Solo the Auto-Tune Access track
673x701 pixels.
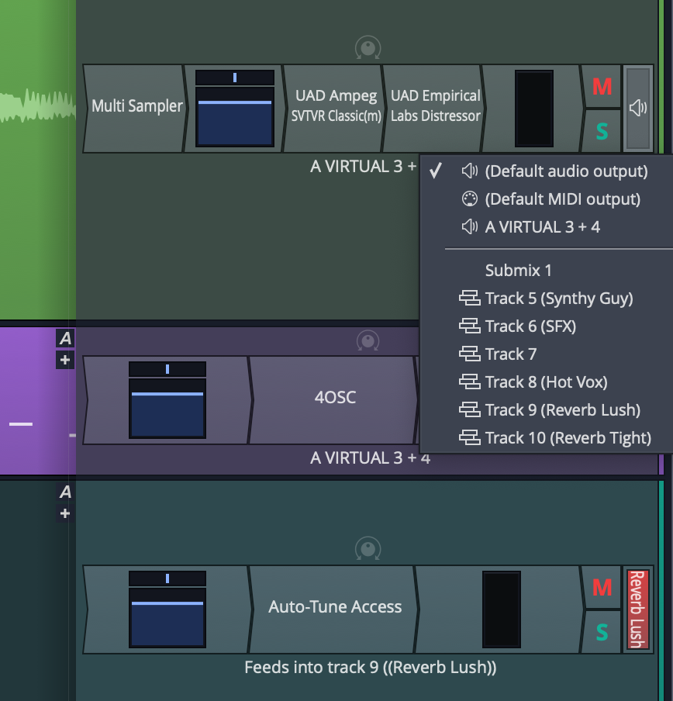[602, 632]
